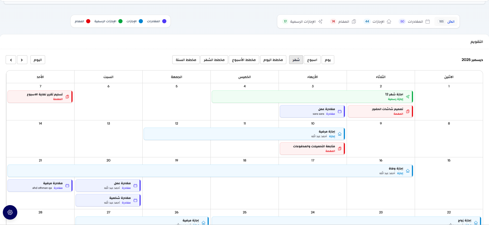
Task: Jump to today with اليوم button
Action: (38, 60)
